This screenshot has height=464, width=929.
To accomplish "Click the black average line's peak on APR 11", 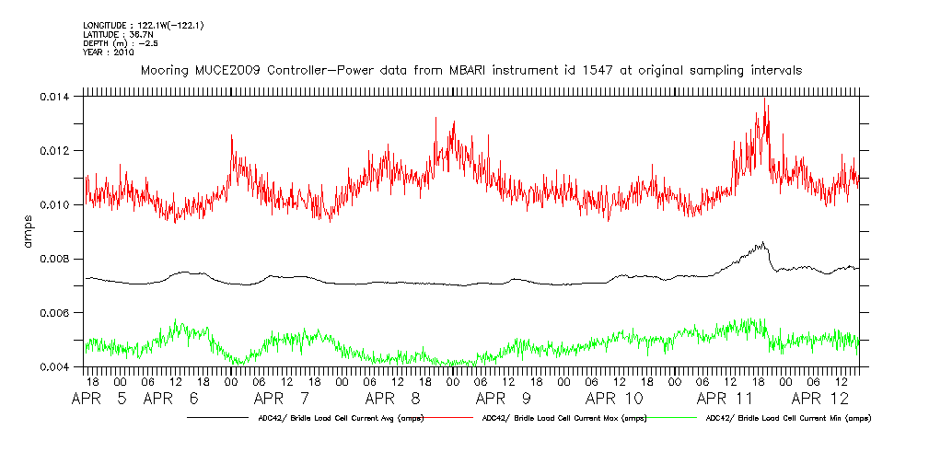I will [x=762, y=243].
